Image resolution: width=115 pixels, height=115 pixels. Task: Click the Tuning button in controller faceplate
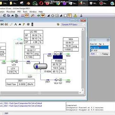pos(105,54)
